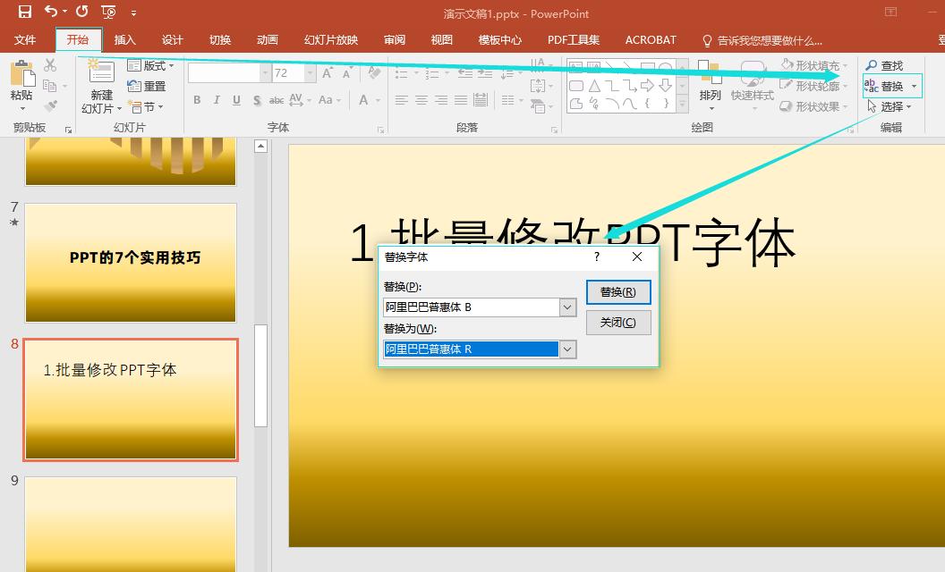Toggle Bold formatting button
Screen dimensions: 945x572
[x=197, y=100]
